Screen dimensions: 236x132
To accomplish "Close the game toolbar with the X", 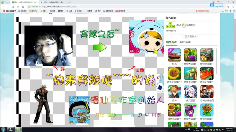I will (234, 11).
